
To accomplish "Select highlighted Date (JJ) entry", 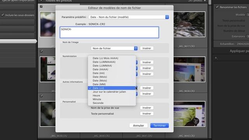I will coord(112,88).
